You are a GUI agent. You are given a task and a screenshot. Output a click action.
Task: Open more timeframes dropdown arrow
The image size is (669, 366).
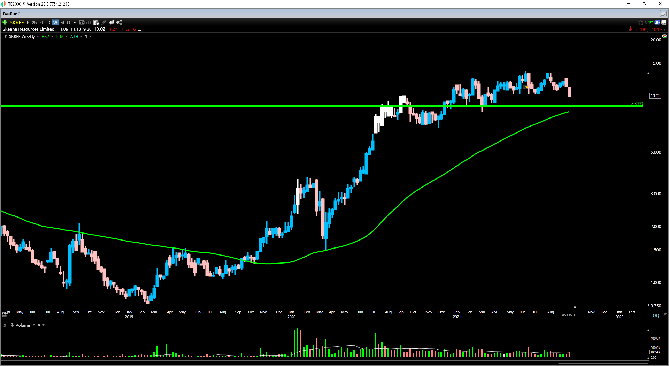pyautogui.click(x=75, y=22)
